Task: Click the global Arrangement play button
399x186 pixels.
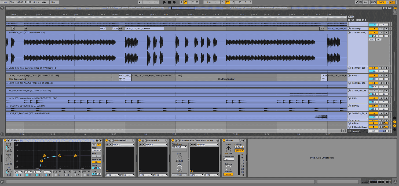Action: coord(164,2)
